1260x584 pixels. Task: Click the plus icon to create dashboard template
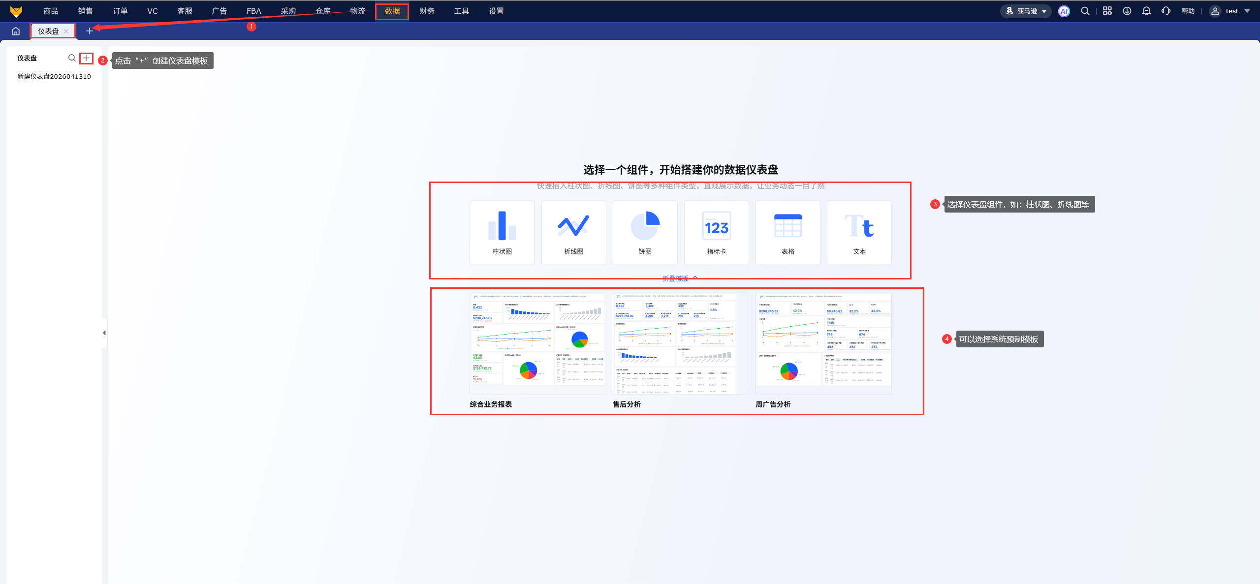(86, 58)
